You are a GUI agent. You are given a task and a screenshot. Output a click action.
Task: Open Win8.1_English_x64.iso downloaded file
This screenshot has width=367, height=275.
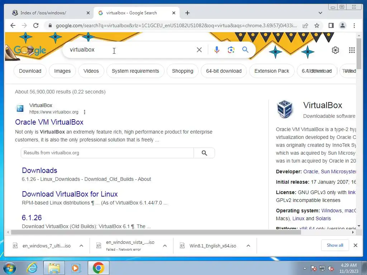[x=213, y=246]
